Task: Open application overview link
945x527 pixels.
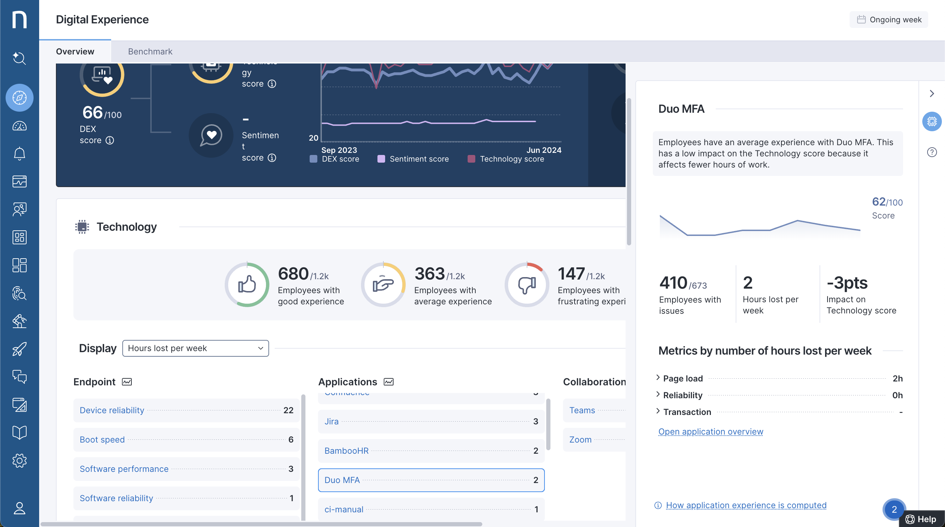Action: 710,432
